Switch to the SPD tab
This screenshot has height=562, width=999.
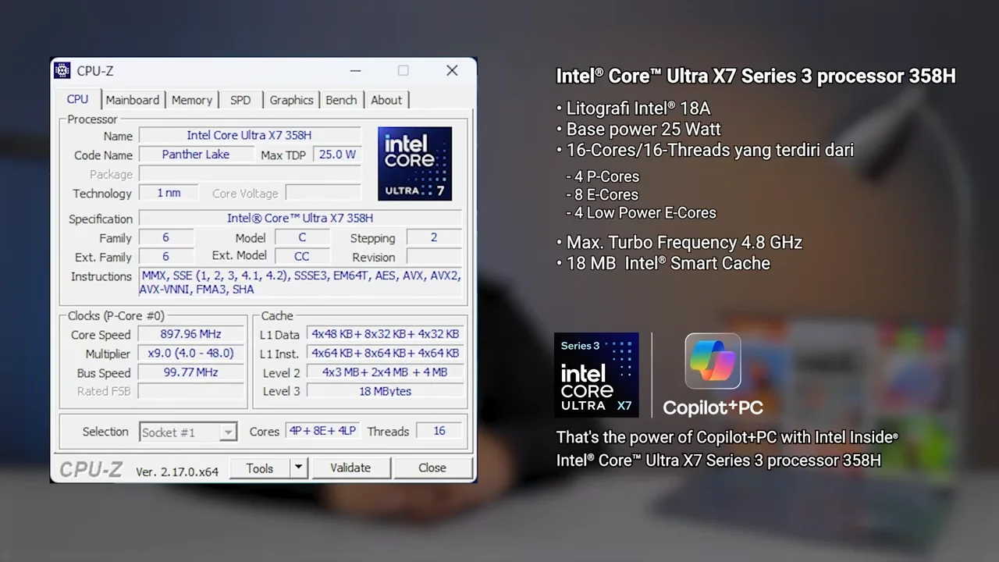click(240, 100)
